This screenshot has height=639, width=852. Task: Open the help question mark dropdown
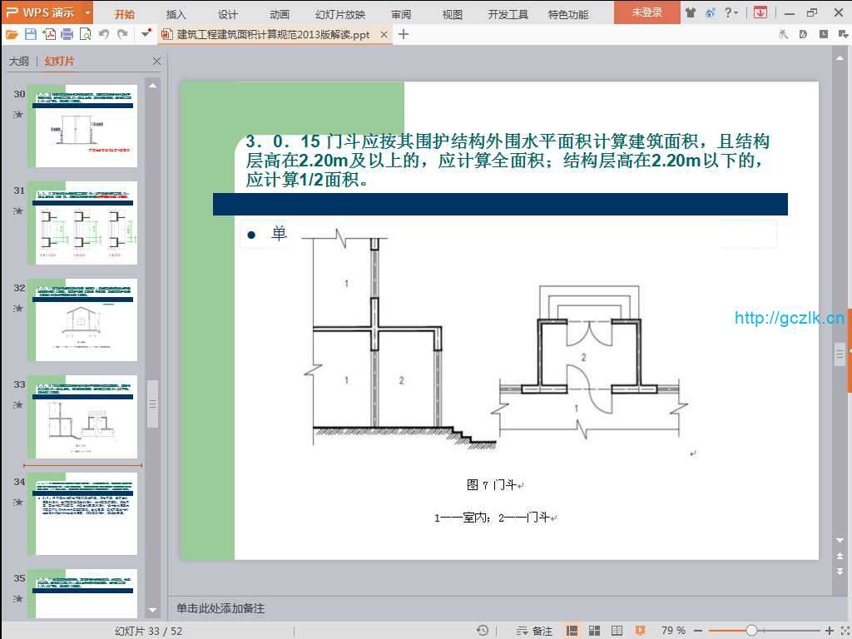click(731, 12)
